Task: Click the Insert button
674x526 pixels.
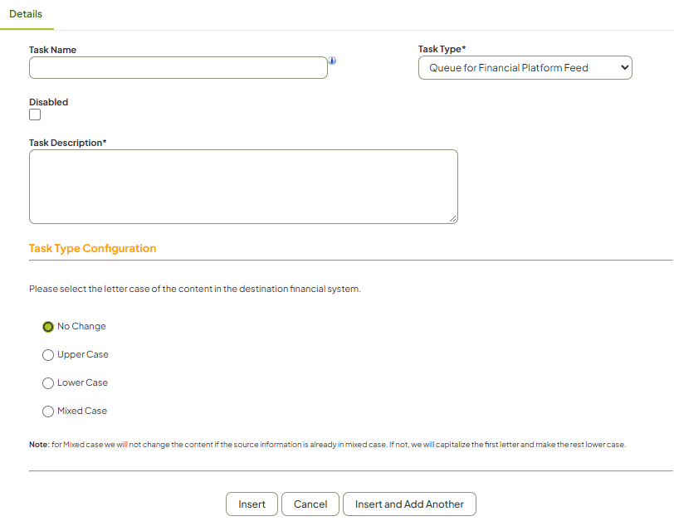Action: pyautogui.click(x=252, y=504)
